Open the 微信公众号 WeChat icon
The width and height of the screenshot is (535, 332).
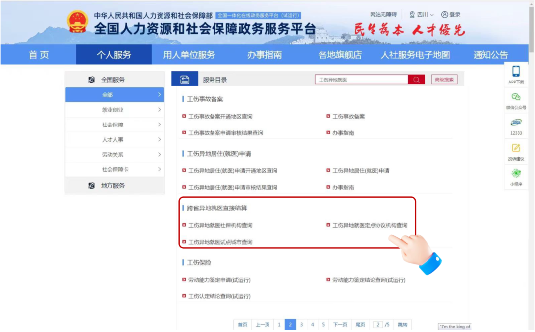[x=516, y=101]
